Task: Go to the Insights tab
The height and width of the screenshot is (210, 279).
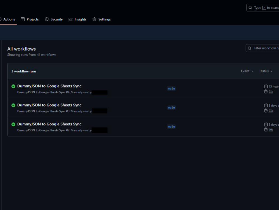Action: click(x=77, y=19)
